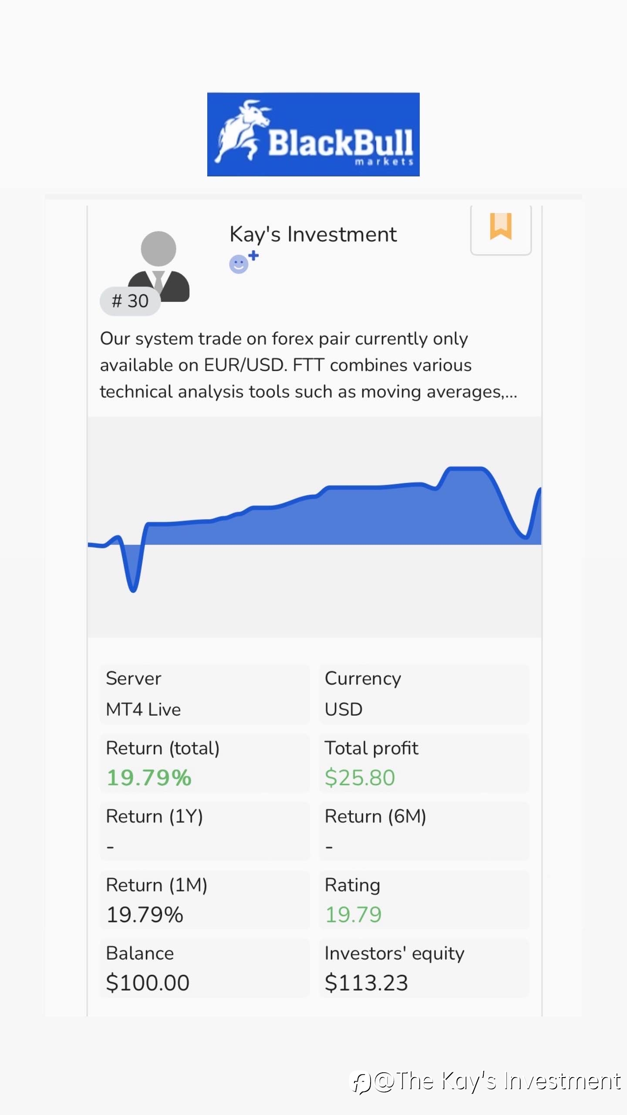Click the Return (1M) 19.79% cell
This screenshot has width=627, height=1115.
point(205,900)
